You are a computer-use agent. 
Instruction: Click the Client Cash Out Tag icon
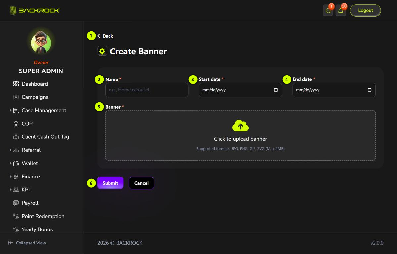16,137
